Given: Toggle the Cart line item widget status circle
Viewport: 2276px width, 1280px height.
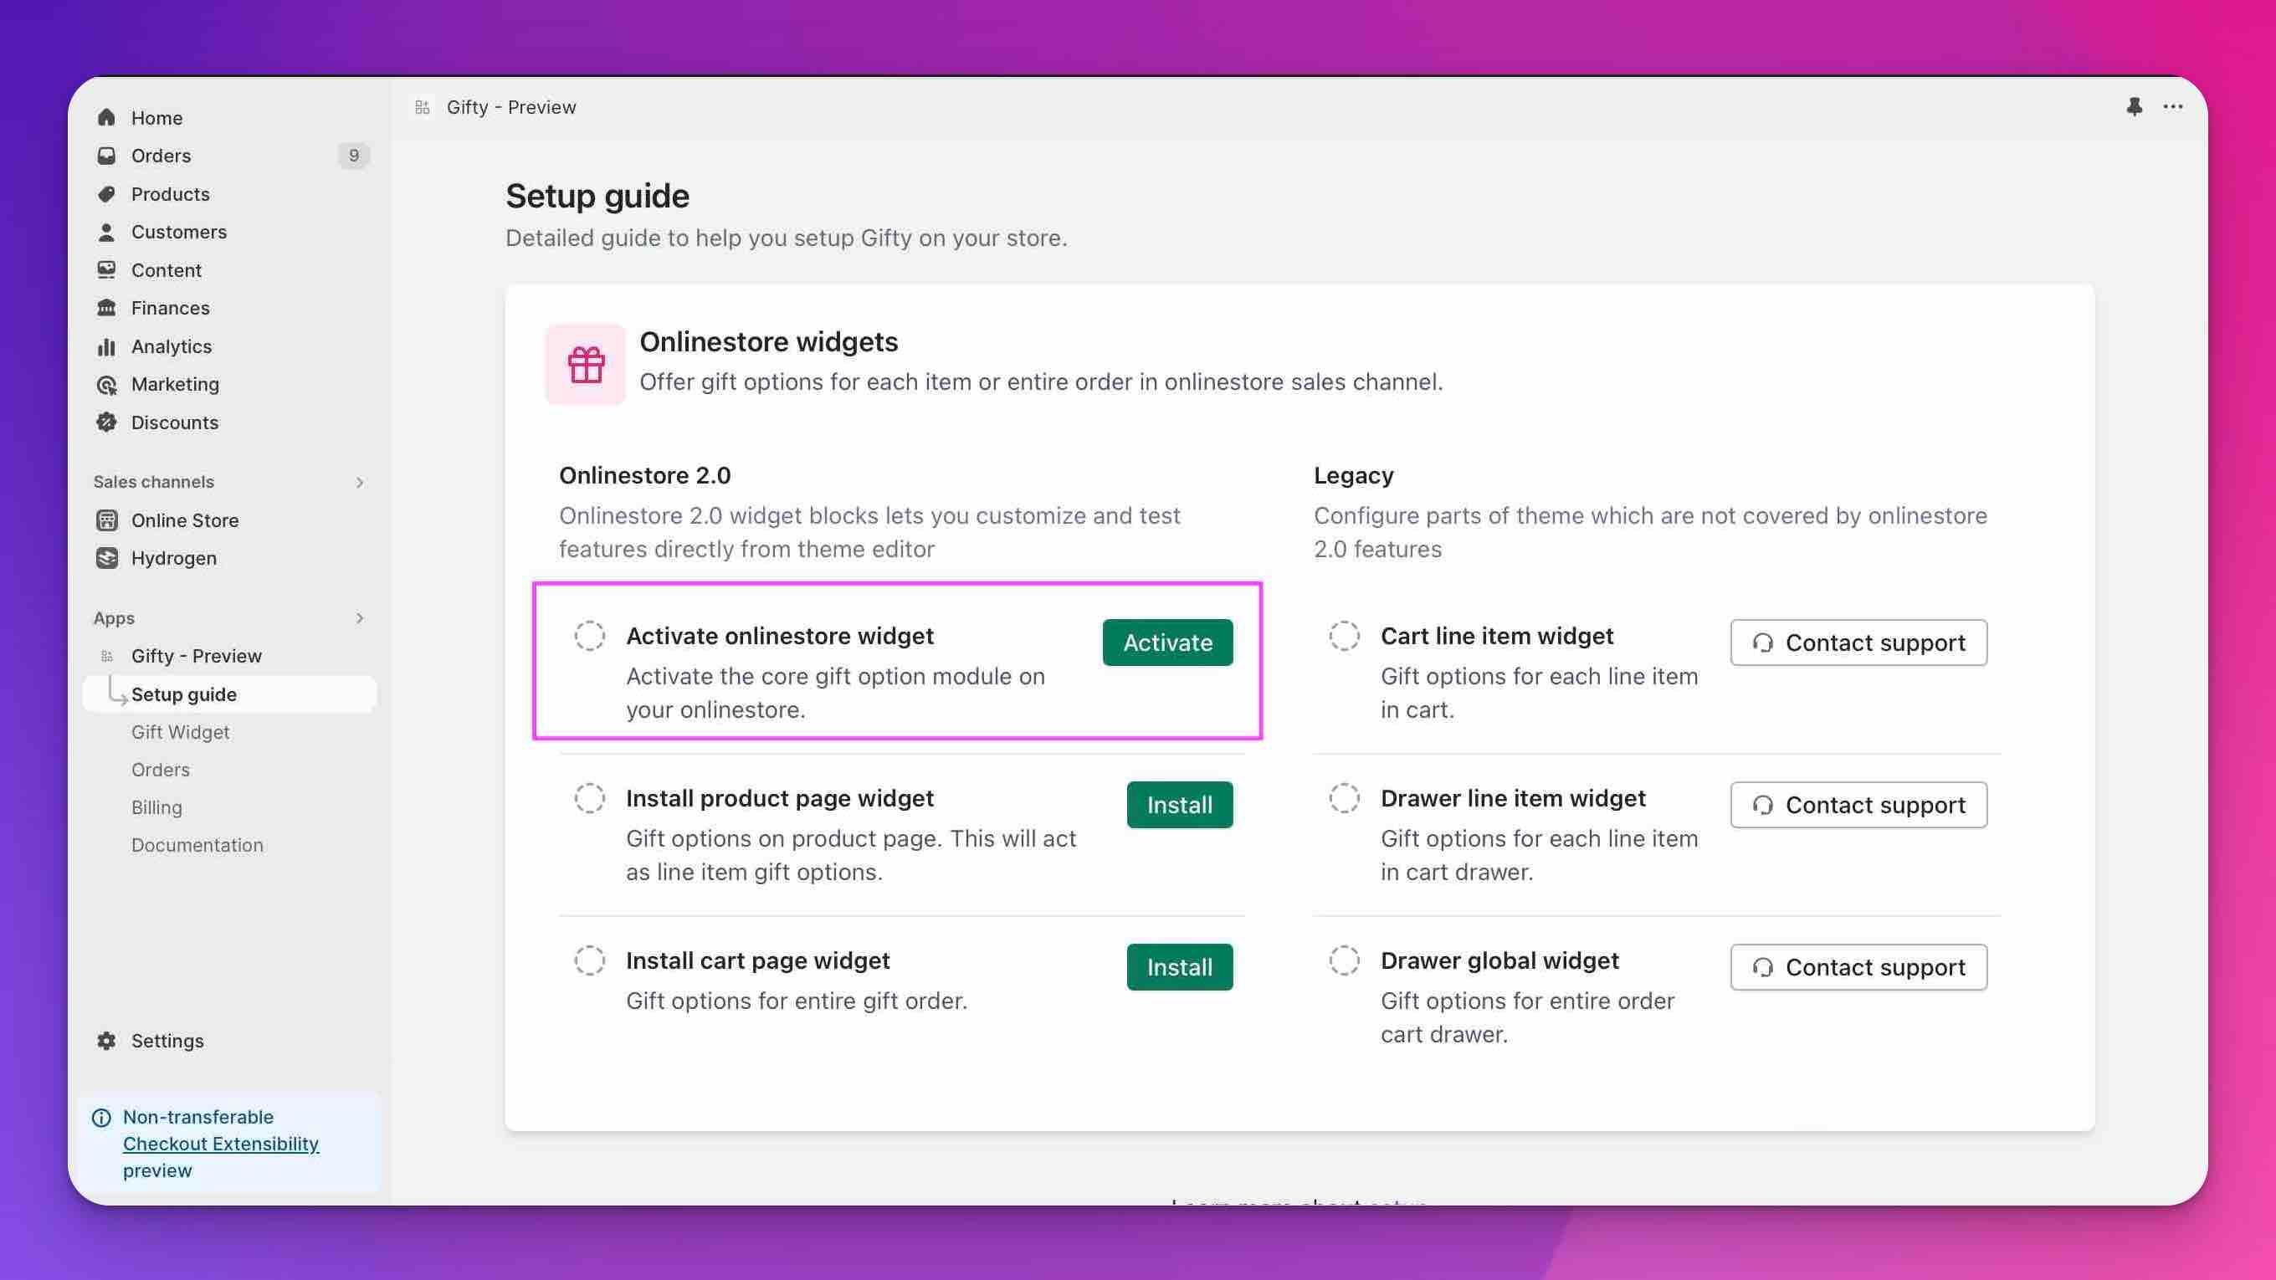Looking at the screenshot, I should click(1345, 636).
